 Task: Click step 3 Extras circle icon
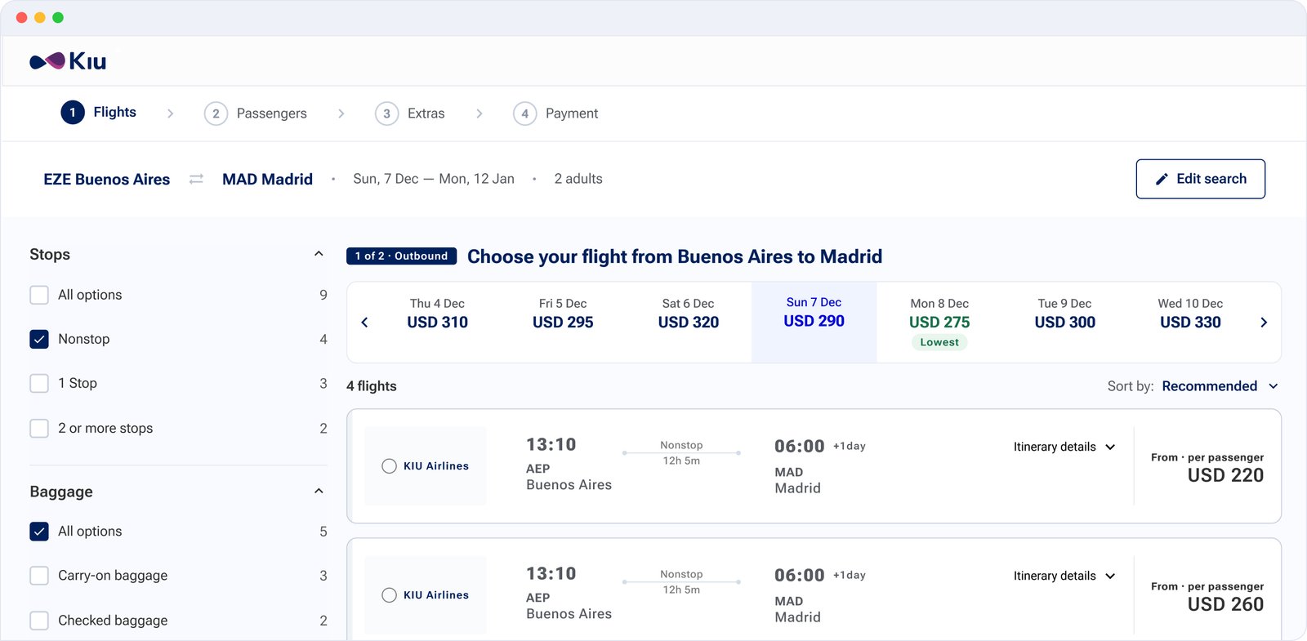tap(386, 114)
